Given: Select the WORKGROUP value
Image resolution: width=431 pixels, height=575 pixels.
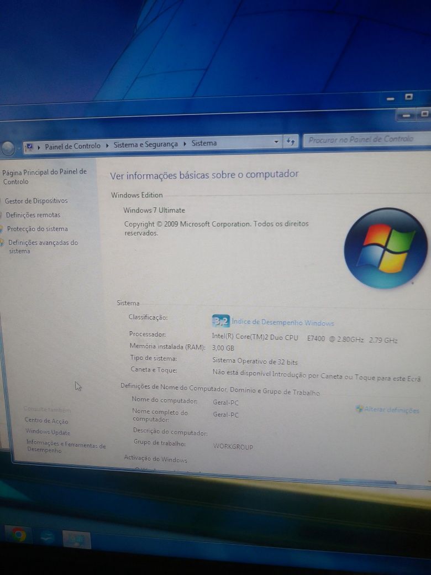Looking at the screenshot, I should click(x=233, y=447).
